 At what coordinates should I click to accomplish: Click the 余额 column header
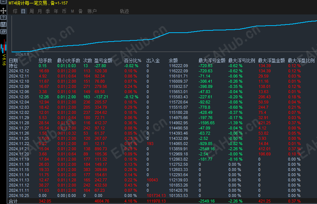point(173,60)
